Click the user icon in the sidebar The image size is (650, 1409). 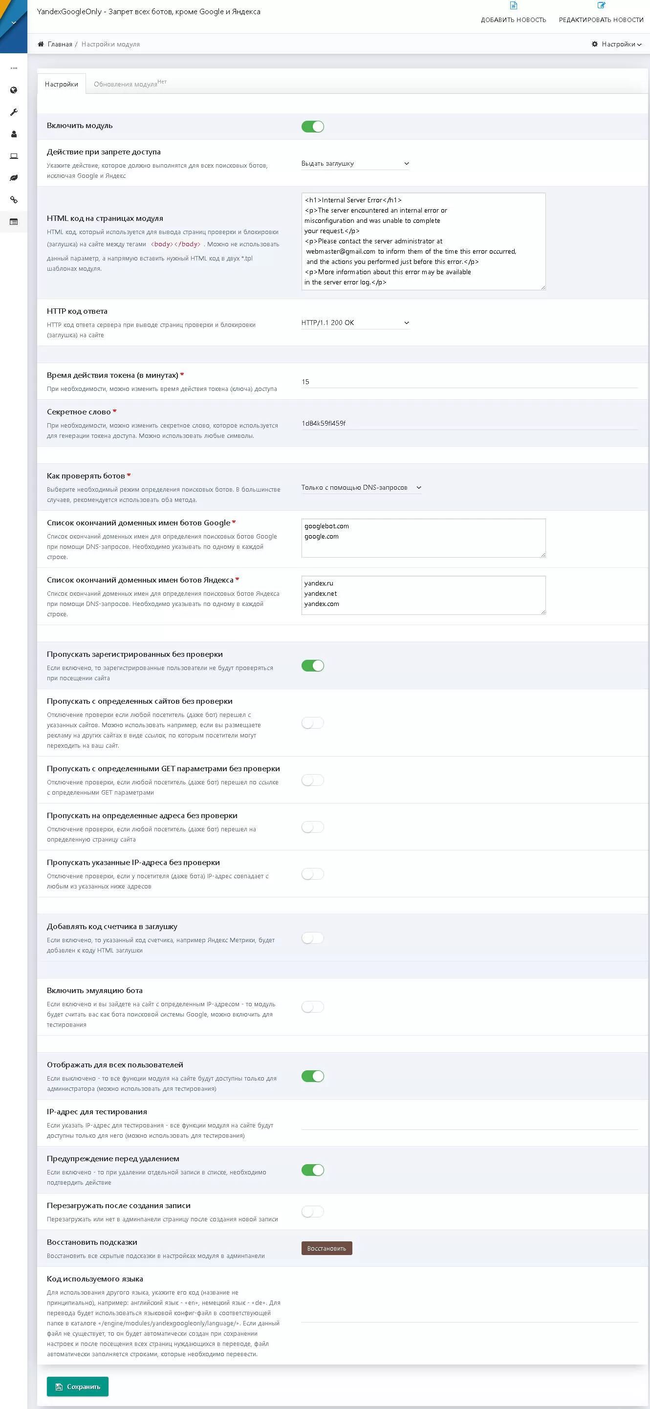click(14, 134)
